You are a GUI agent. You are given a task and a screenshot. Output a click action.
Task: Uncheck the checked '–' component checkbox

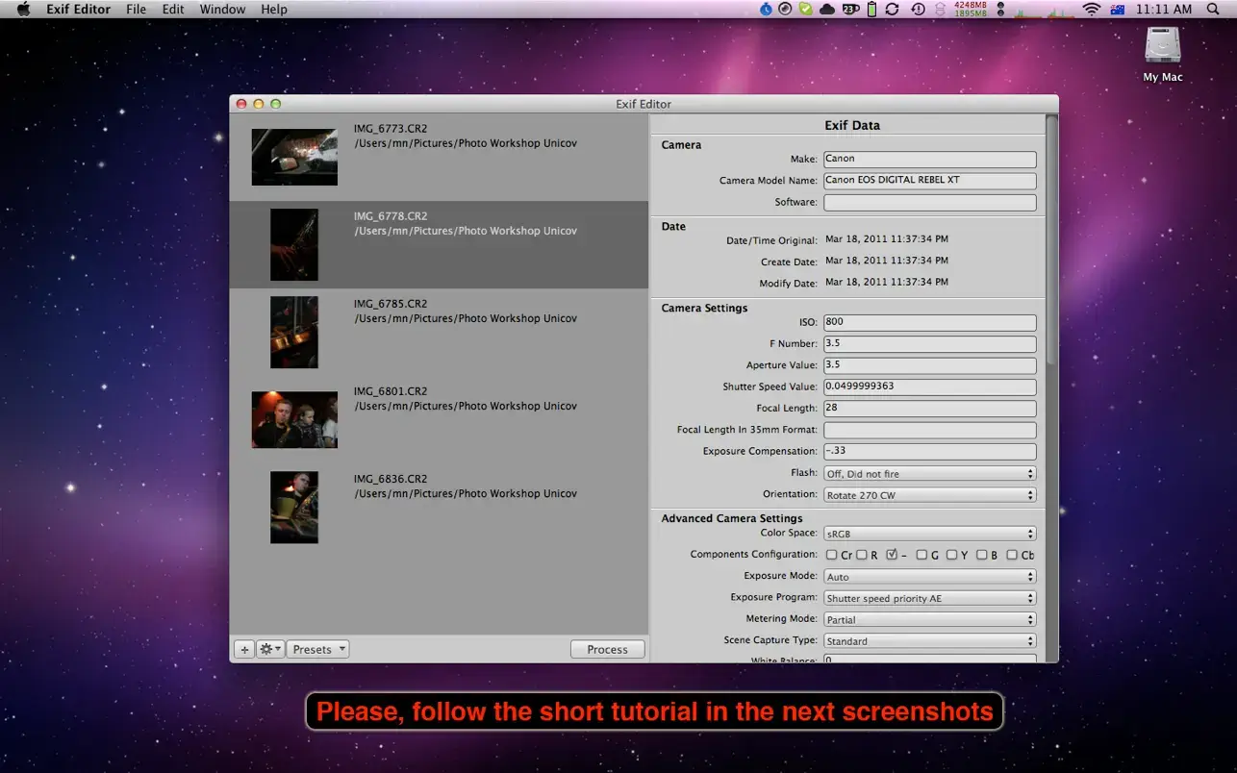[892, 555]
